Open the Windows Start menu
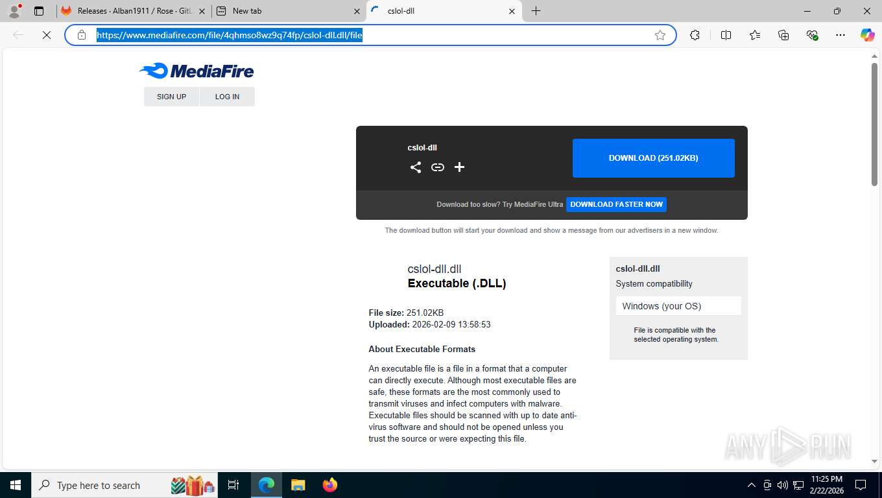This screenshot has height=498, width=882. coord(16,485)
